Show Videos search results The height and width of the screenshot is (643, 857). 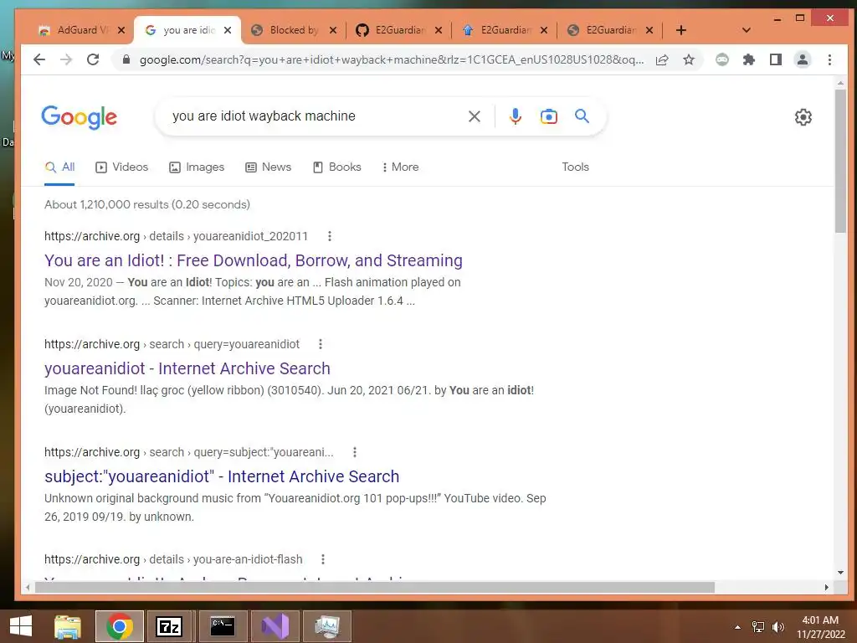122,167
